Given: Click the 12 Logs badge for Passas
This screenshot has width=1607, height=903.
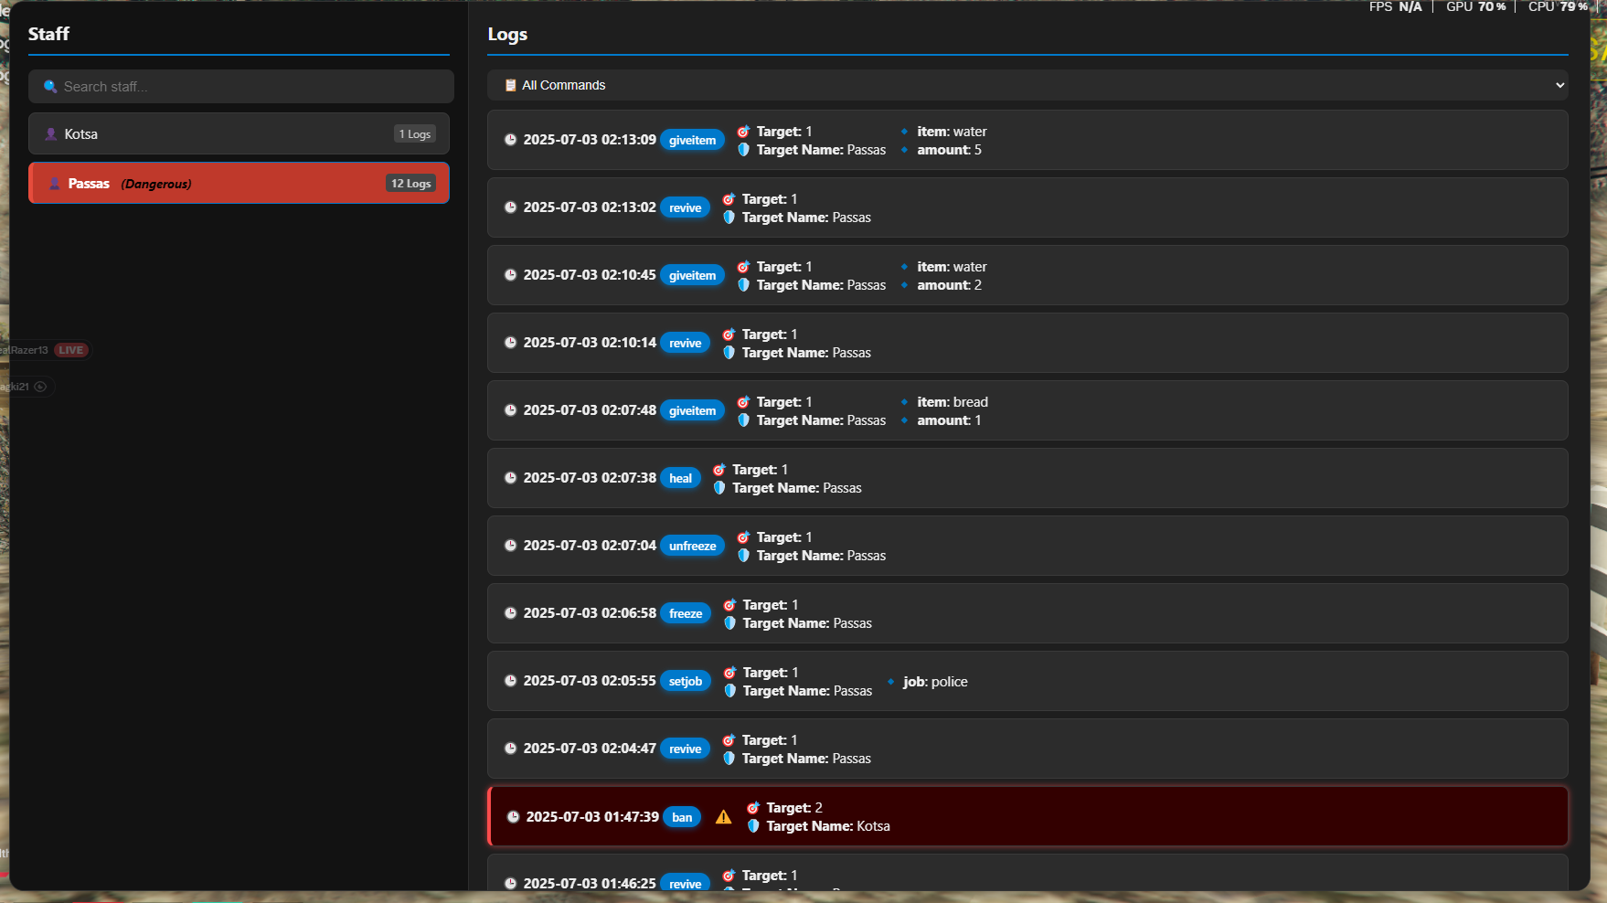Looking at the screenshot, I should tap(410, 184).
